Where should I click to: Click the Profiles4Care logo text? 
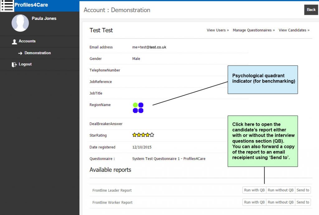click(x=31, y=5)
